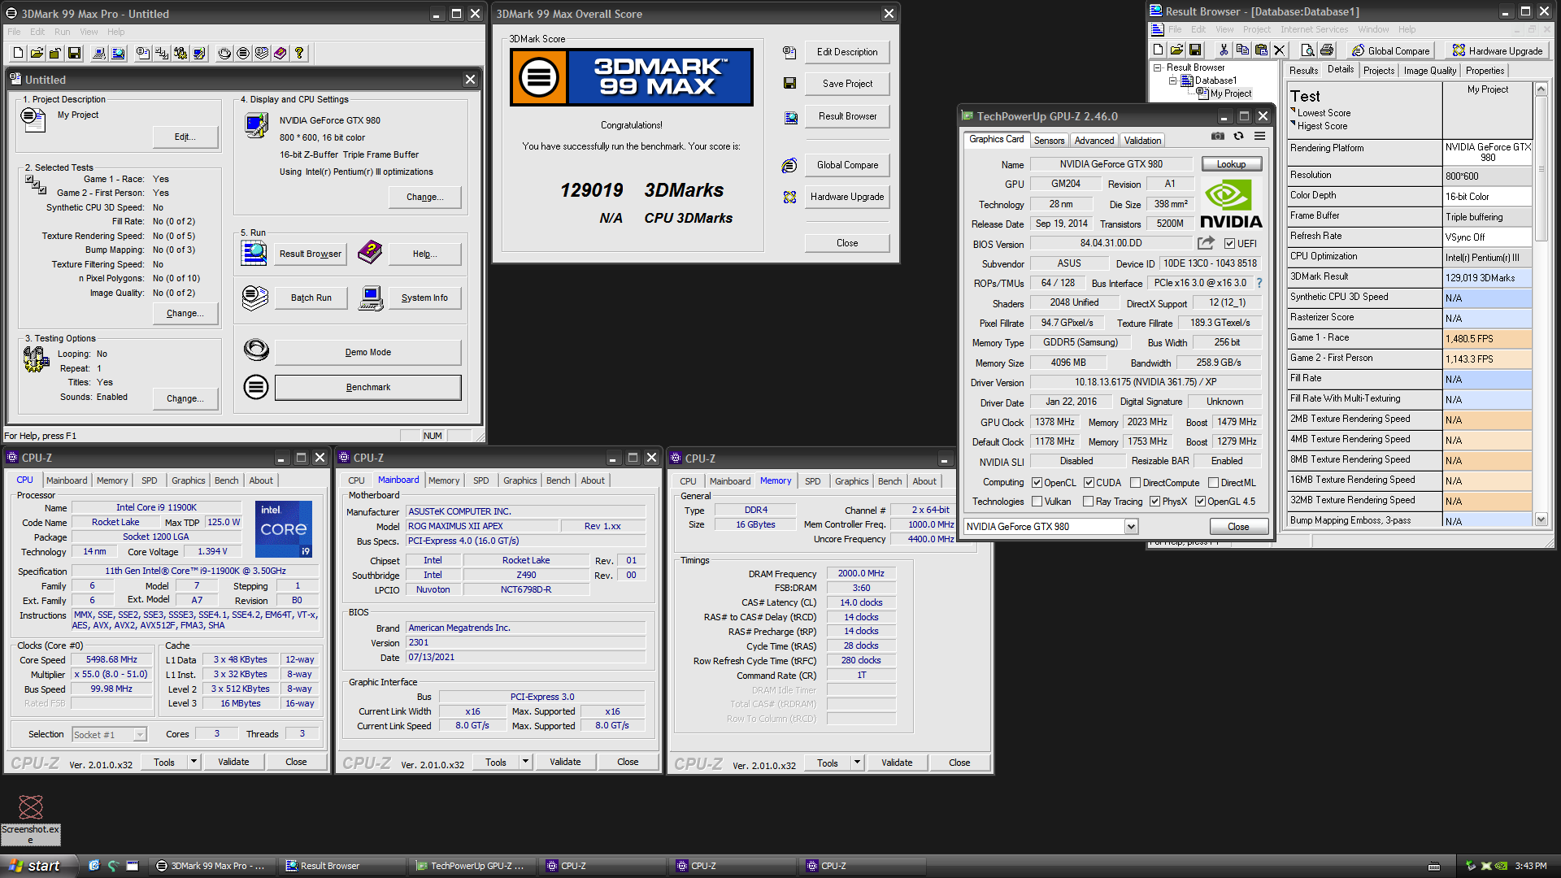1561x878 pixels.
Task: Open Tools dropdown arrow in first CPU-Z window
Action: tap(193, 762)
